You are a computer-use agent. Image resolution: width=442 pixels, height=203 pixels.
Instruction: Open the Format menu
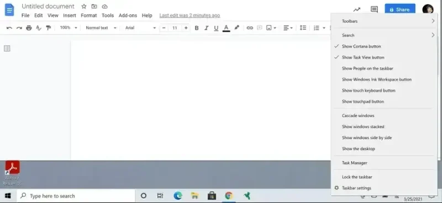tap(89, 15)
